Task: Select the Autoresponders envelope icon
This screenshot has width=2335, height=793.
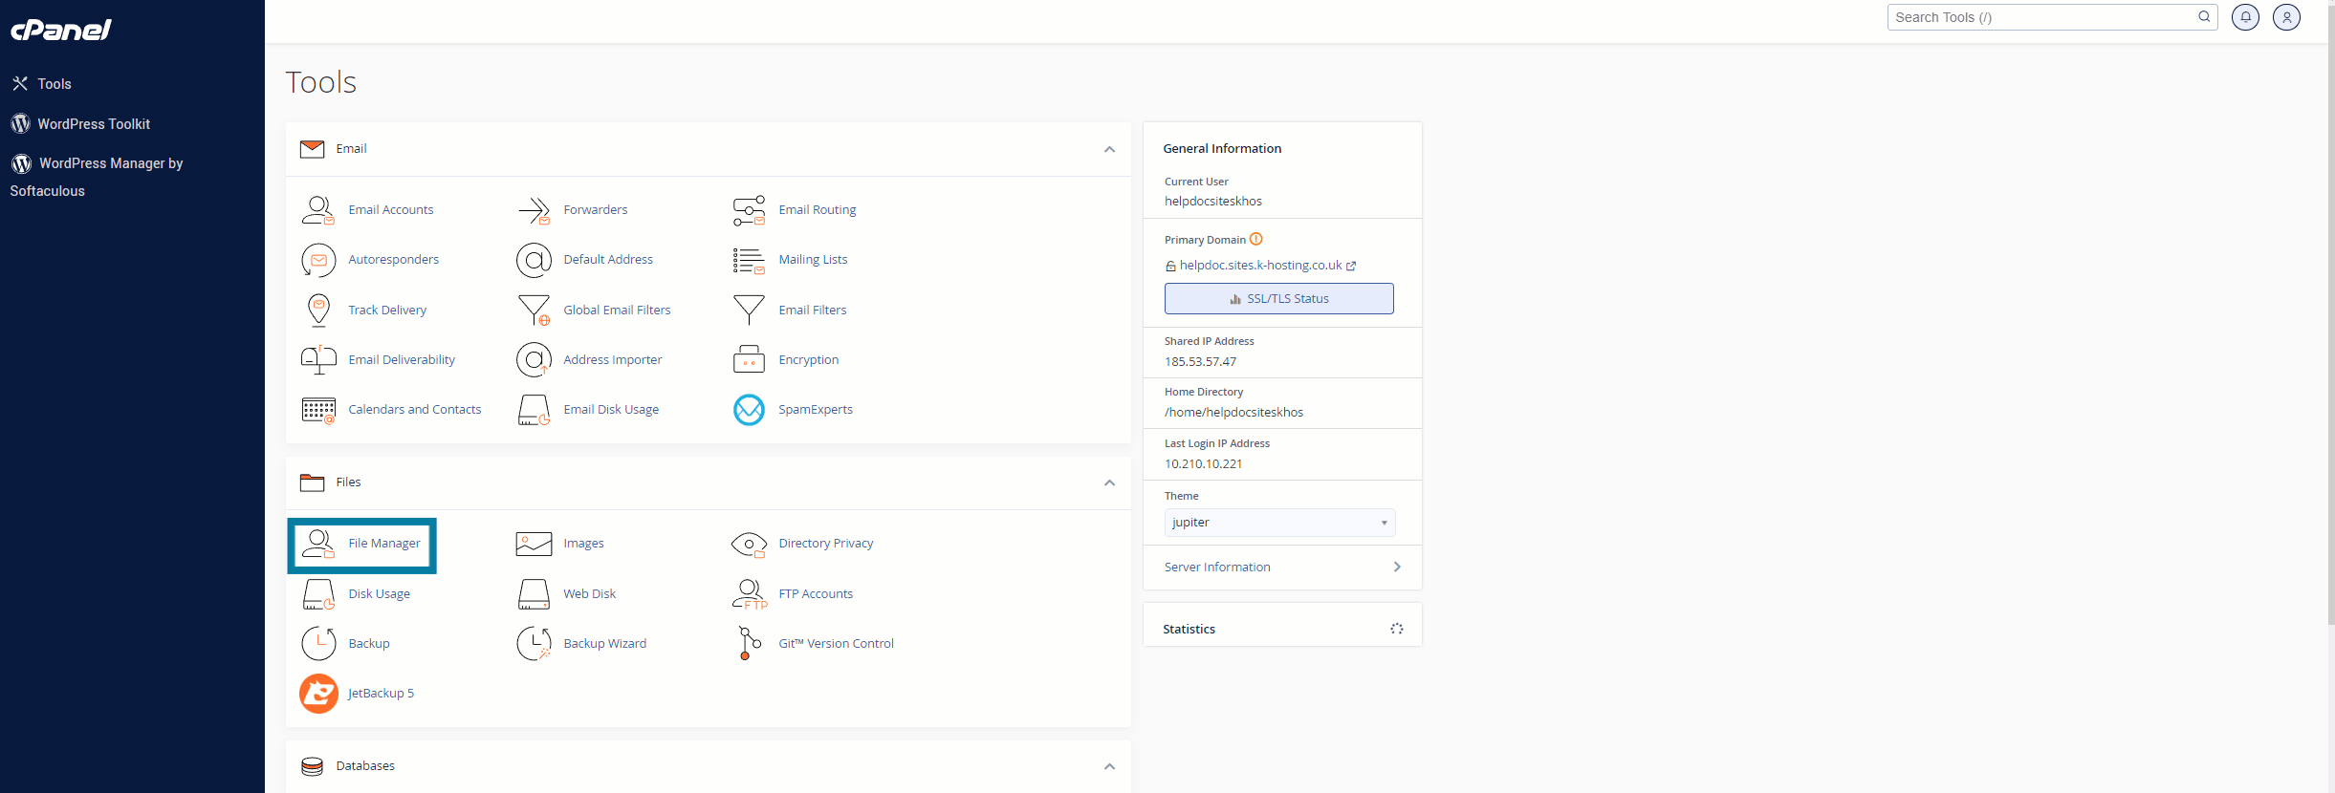Action: [318, 259]
